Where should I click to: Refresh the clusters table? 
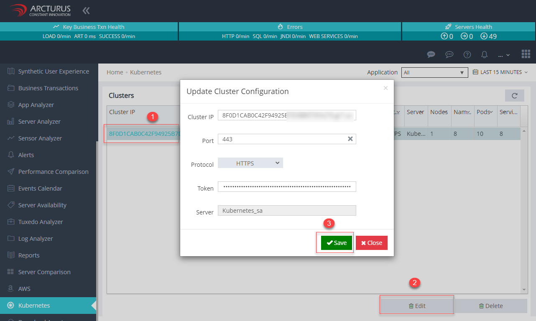click(514, 95)
